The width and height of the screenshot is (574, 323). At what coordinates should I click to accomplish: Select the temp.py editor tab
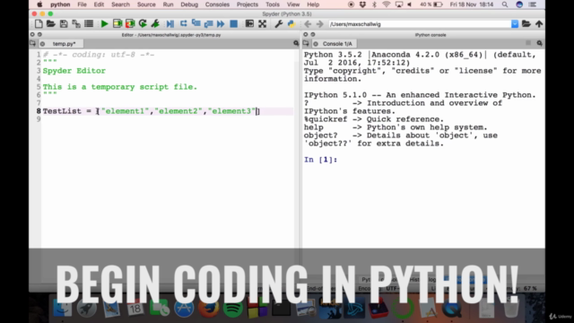pos(64,44)
